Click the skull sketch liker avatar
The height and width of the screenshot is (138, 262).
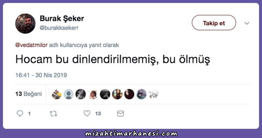coord(153,94)
